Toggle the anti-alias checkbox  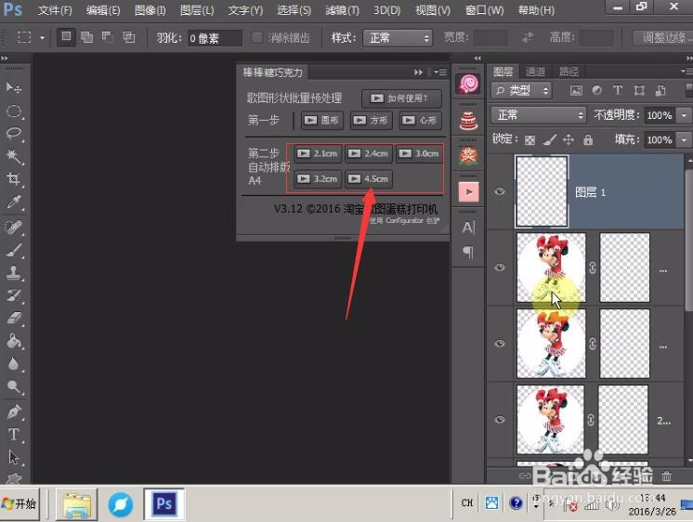click(256, 37)
